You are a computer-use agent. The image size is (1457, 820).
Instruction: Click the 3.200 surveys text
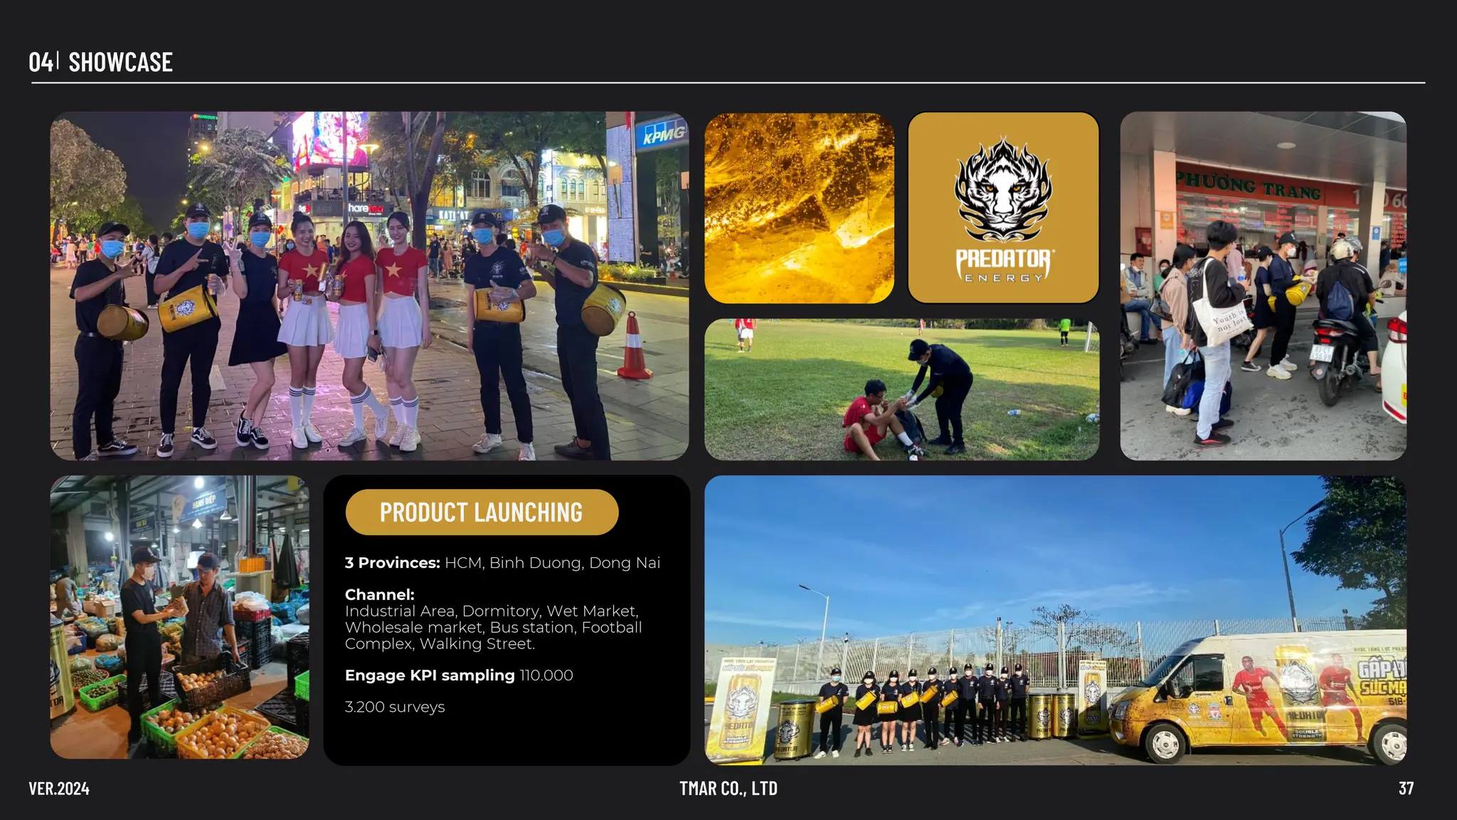click(395, 707)
